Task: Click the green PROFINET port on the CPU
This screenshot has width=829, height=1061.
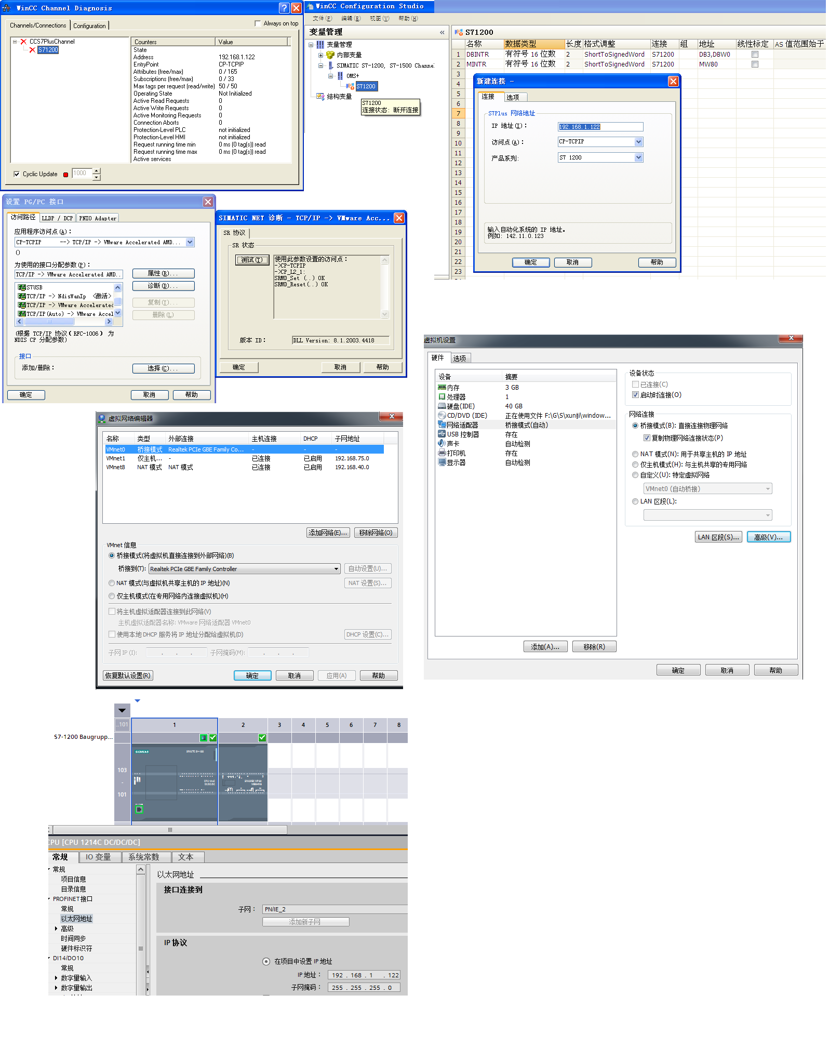Action: 139,809
